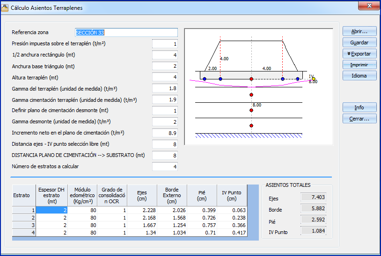Edit Altura terraplén value field
Image resolution: width=381 pixels, height=256 pixels.
pos(165,77)
